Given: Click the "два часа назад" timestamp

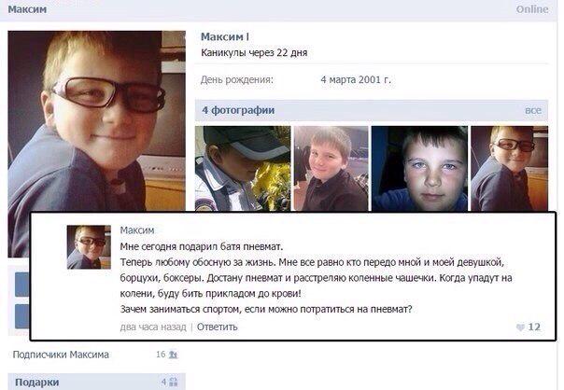Looking at the screenshot, I should click(153, 327).
